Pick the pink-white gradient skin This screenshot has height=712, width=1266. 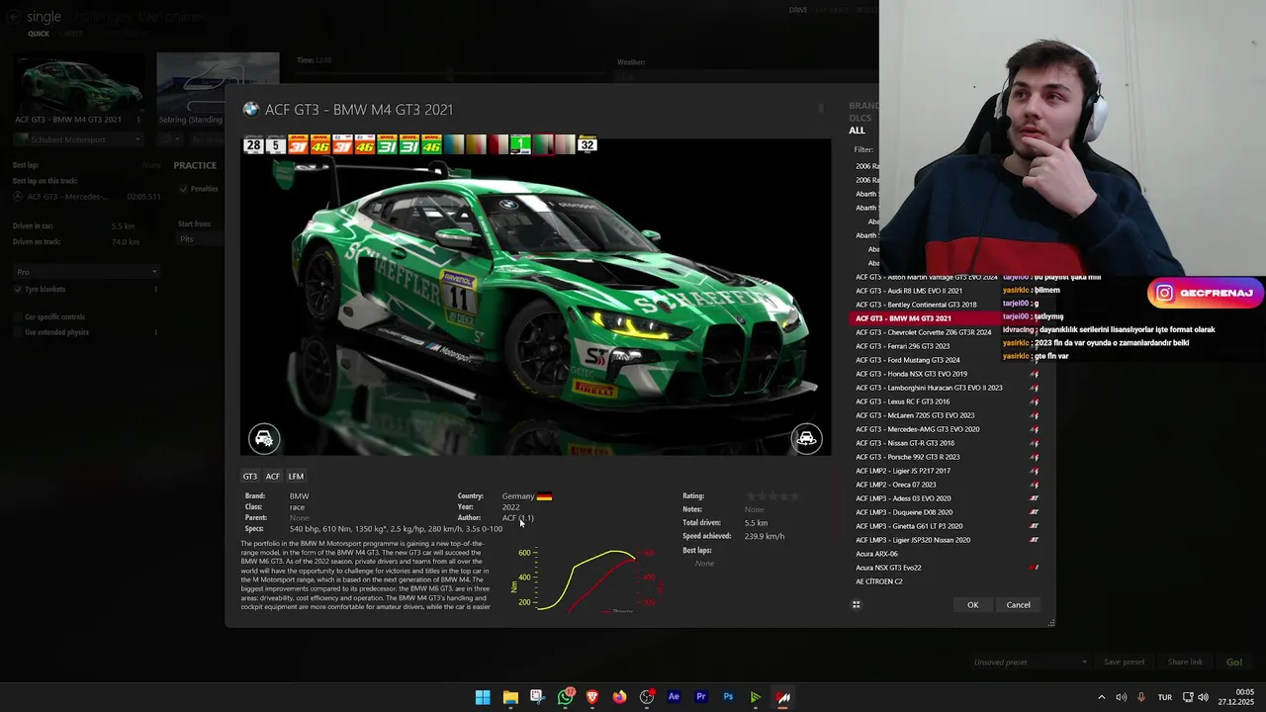point(565,145)
